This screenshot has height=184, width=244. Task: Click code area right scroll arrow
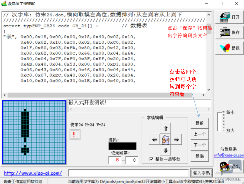pos(203,95)
